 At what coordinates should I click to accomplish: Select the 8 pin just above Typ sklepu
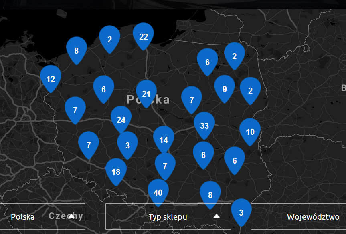pyautogui.click(x=210, y=195)
